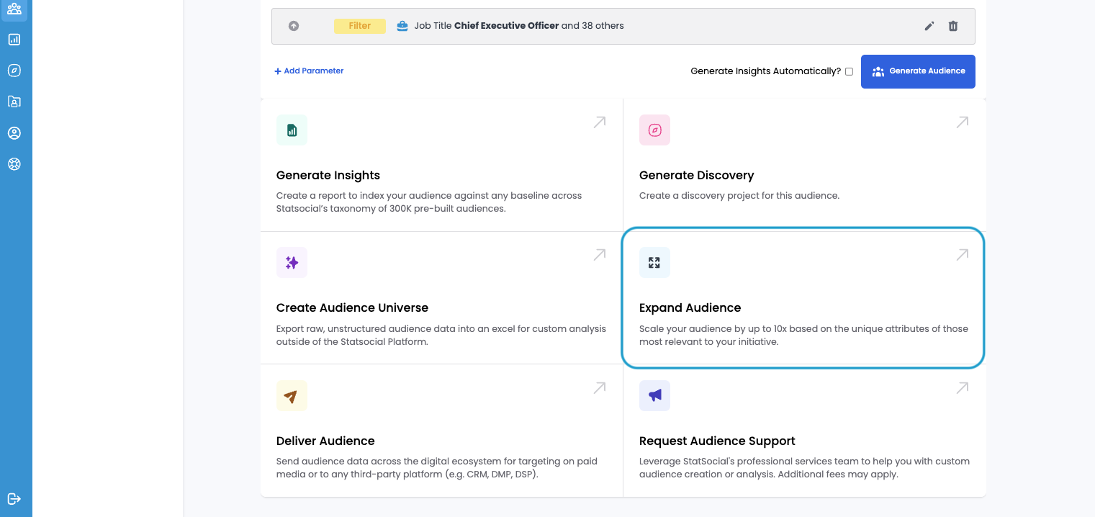Enable Generate Insights Automatically checkbox
Screen dimensions: 1095x517
point(849,71)
